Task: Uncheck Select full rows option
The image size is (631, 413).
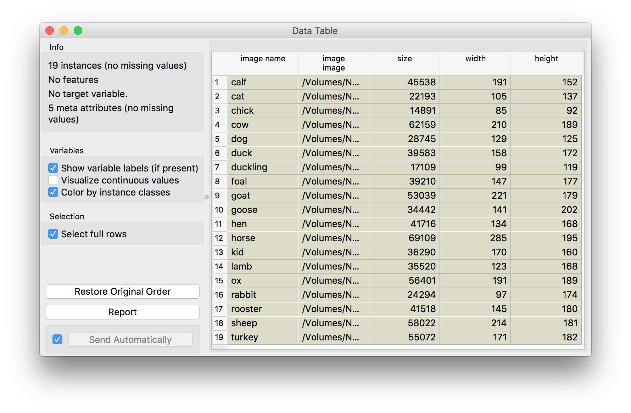Action: 53,234
